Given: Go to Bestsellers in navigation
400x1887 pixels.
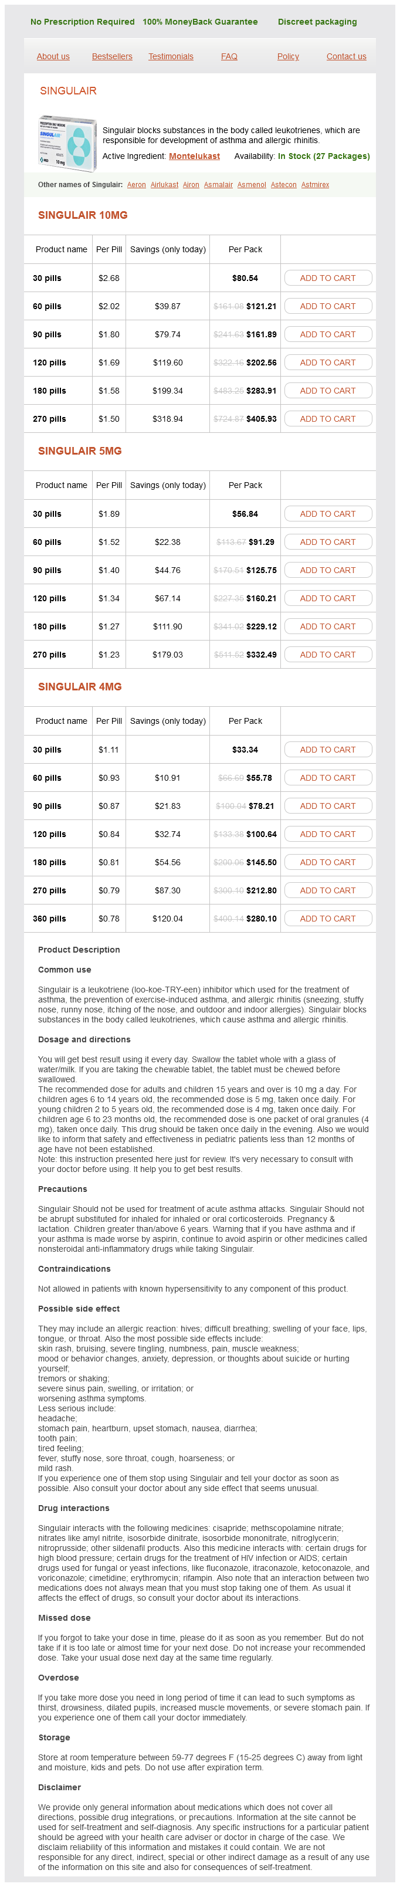Looking at the screenshot, I should pos(112,56).
